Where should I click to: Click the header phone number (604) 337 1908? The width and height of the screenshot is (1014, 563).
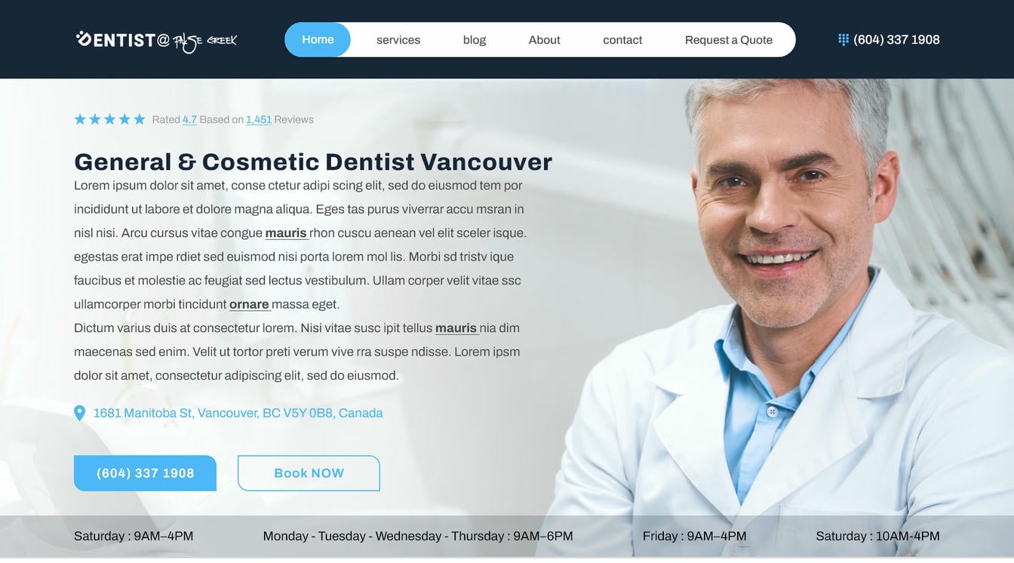[896, 39]
